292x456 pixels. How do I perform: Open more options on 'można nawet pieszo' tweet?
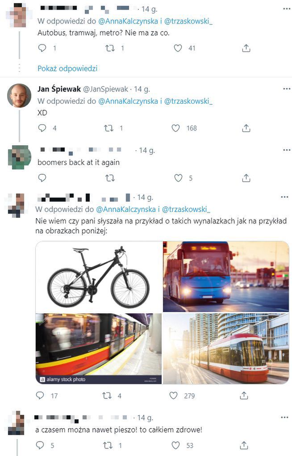click(x=284, y=417)
